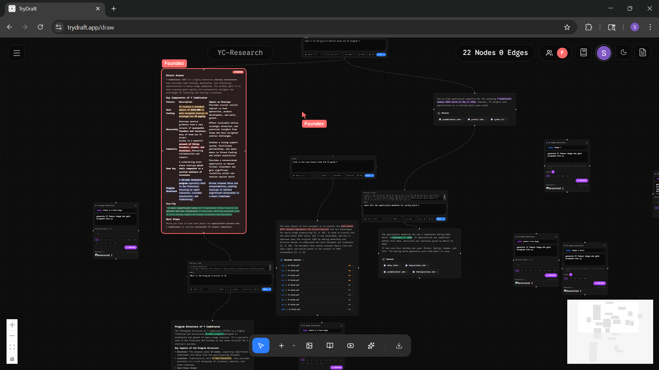Screen dimensions: 659x370
Task: Open thetopvoices.com source link
Action: tap(425, 272)
